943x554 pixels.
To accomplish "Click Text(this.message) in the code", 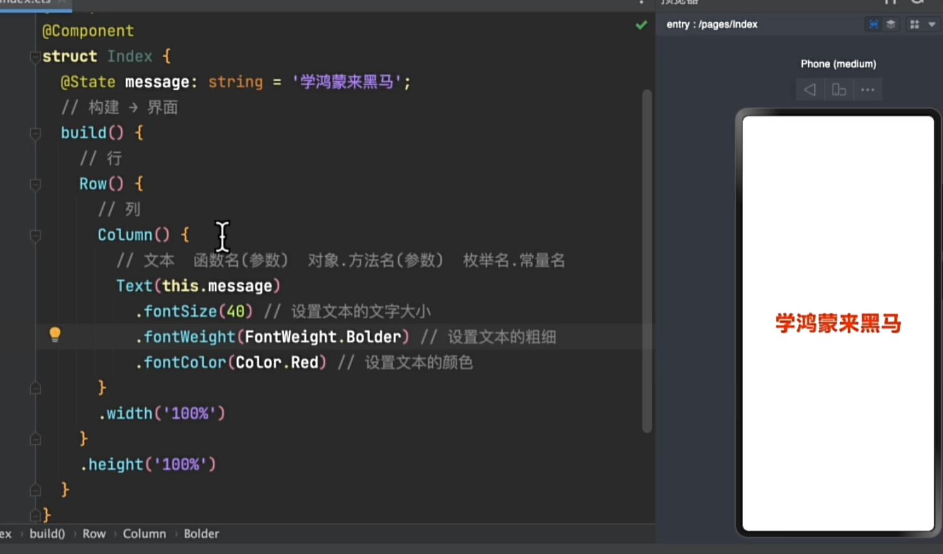I will click(198, 286).
